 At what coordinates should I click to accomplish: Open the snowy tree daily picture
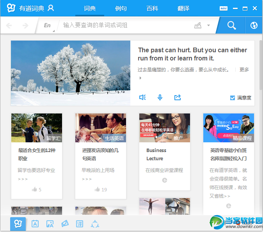point(71,73)
